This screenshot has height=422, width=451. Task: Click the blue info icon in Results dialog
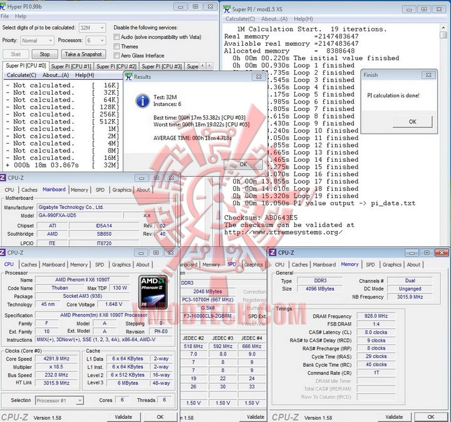tap(142, 101)
